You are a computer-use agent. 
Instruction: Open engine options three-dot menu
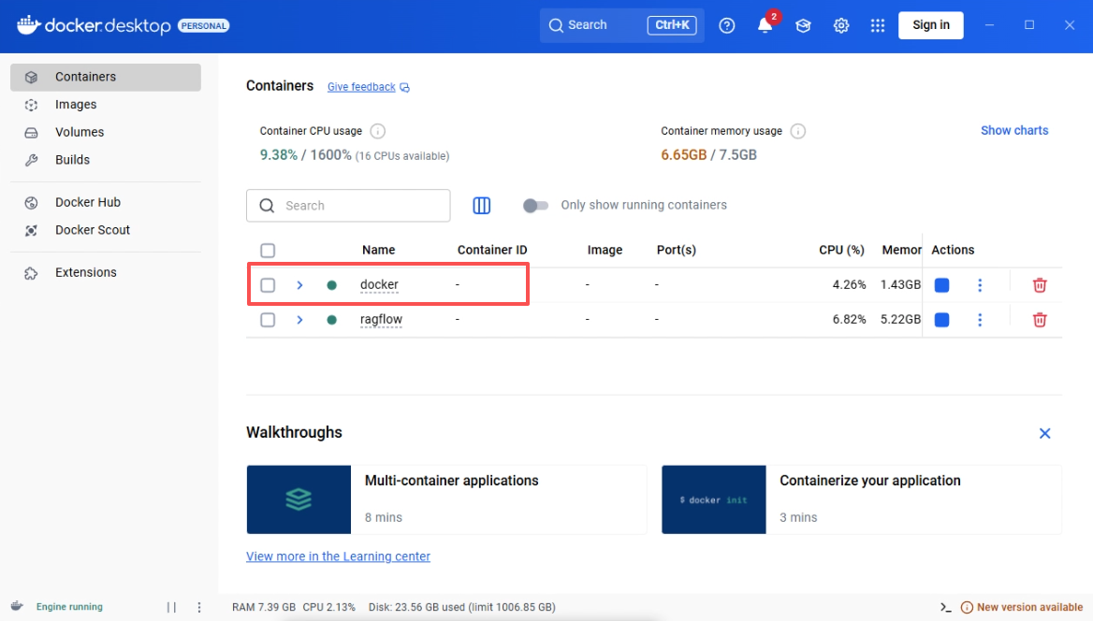[199, 607]
